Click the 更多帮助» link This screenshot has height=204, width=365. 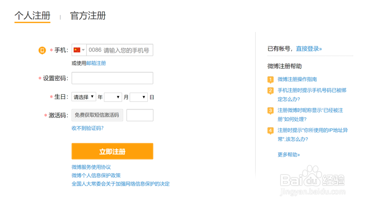(289, 155)
